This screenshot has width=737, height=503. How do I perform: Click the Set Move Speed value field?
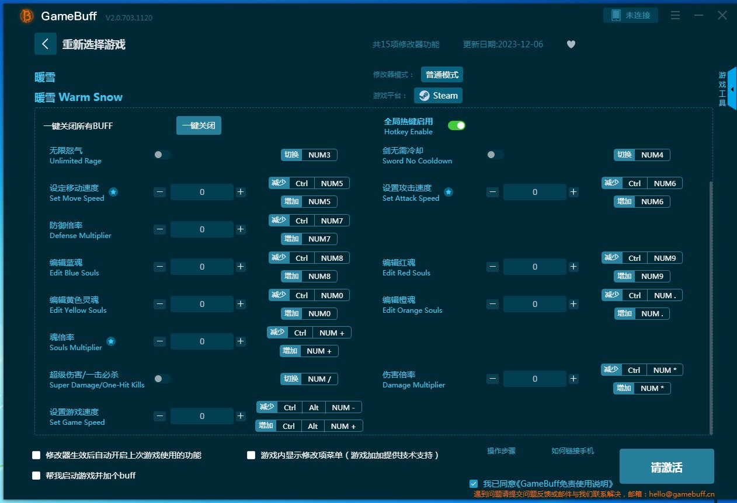click(x=202, y=192)
